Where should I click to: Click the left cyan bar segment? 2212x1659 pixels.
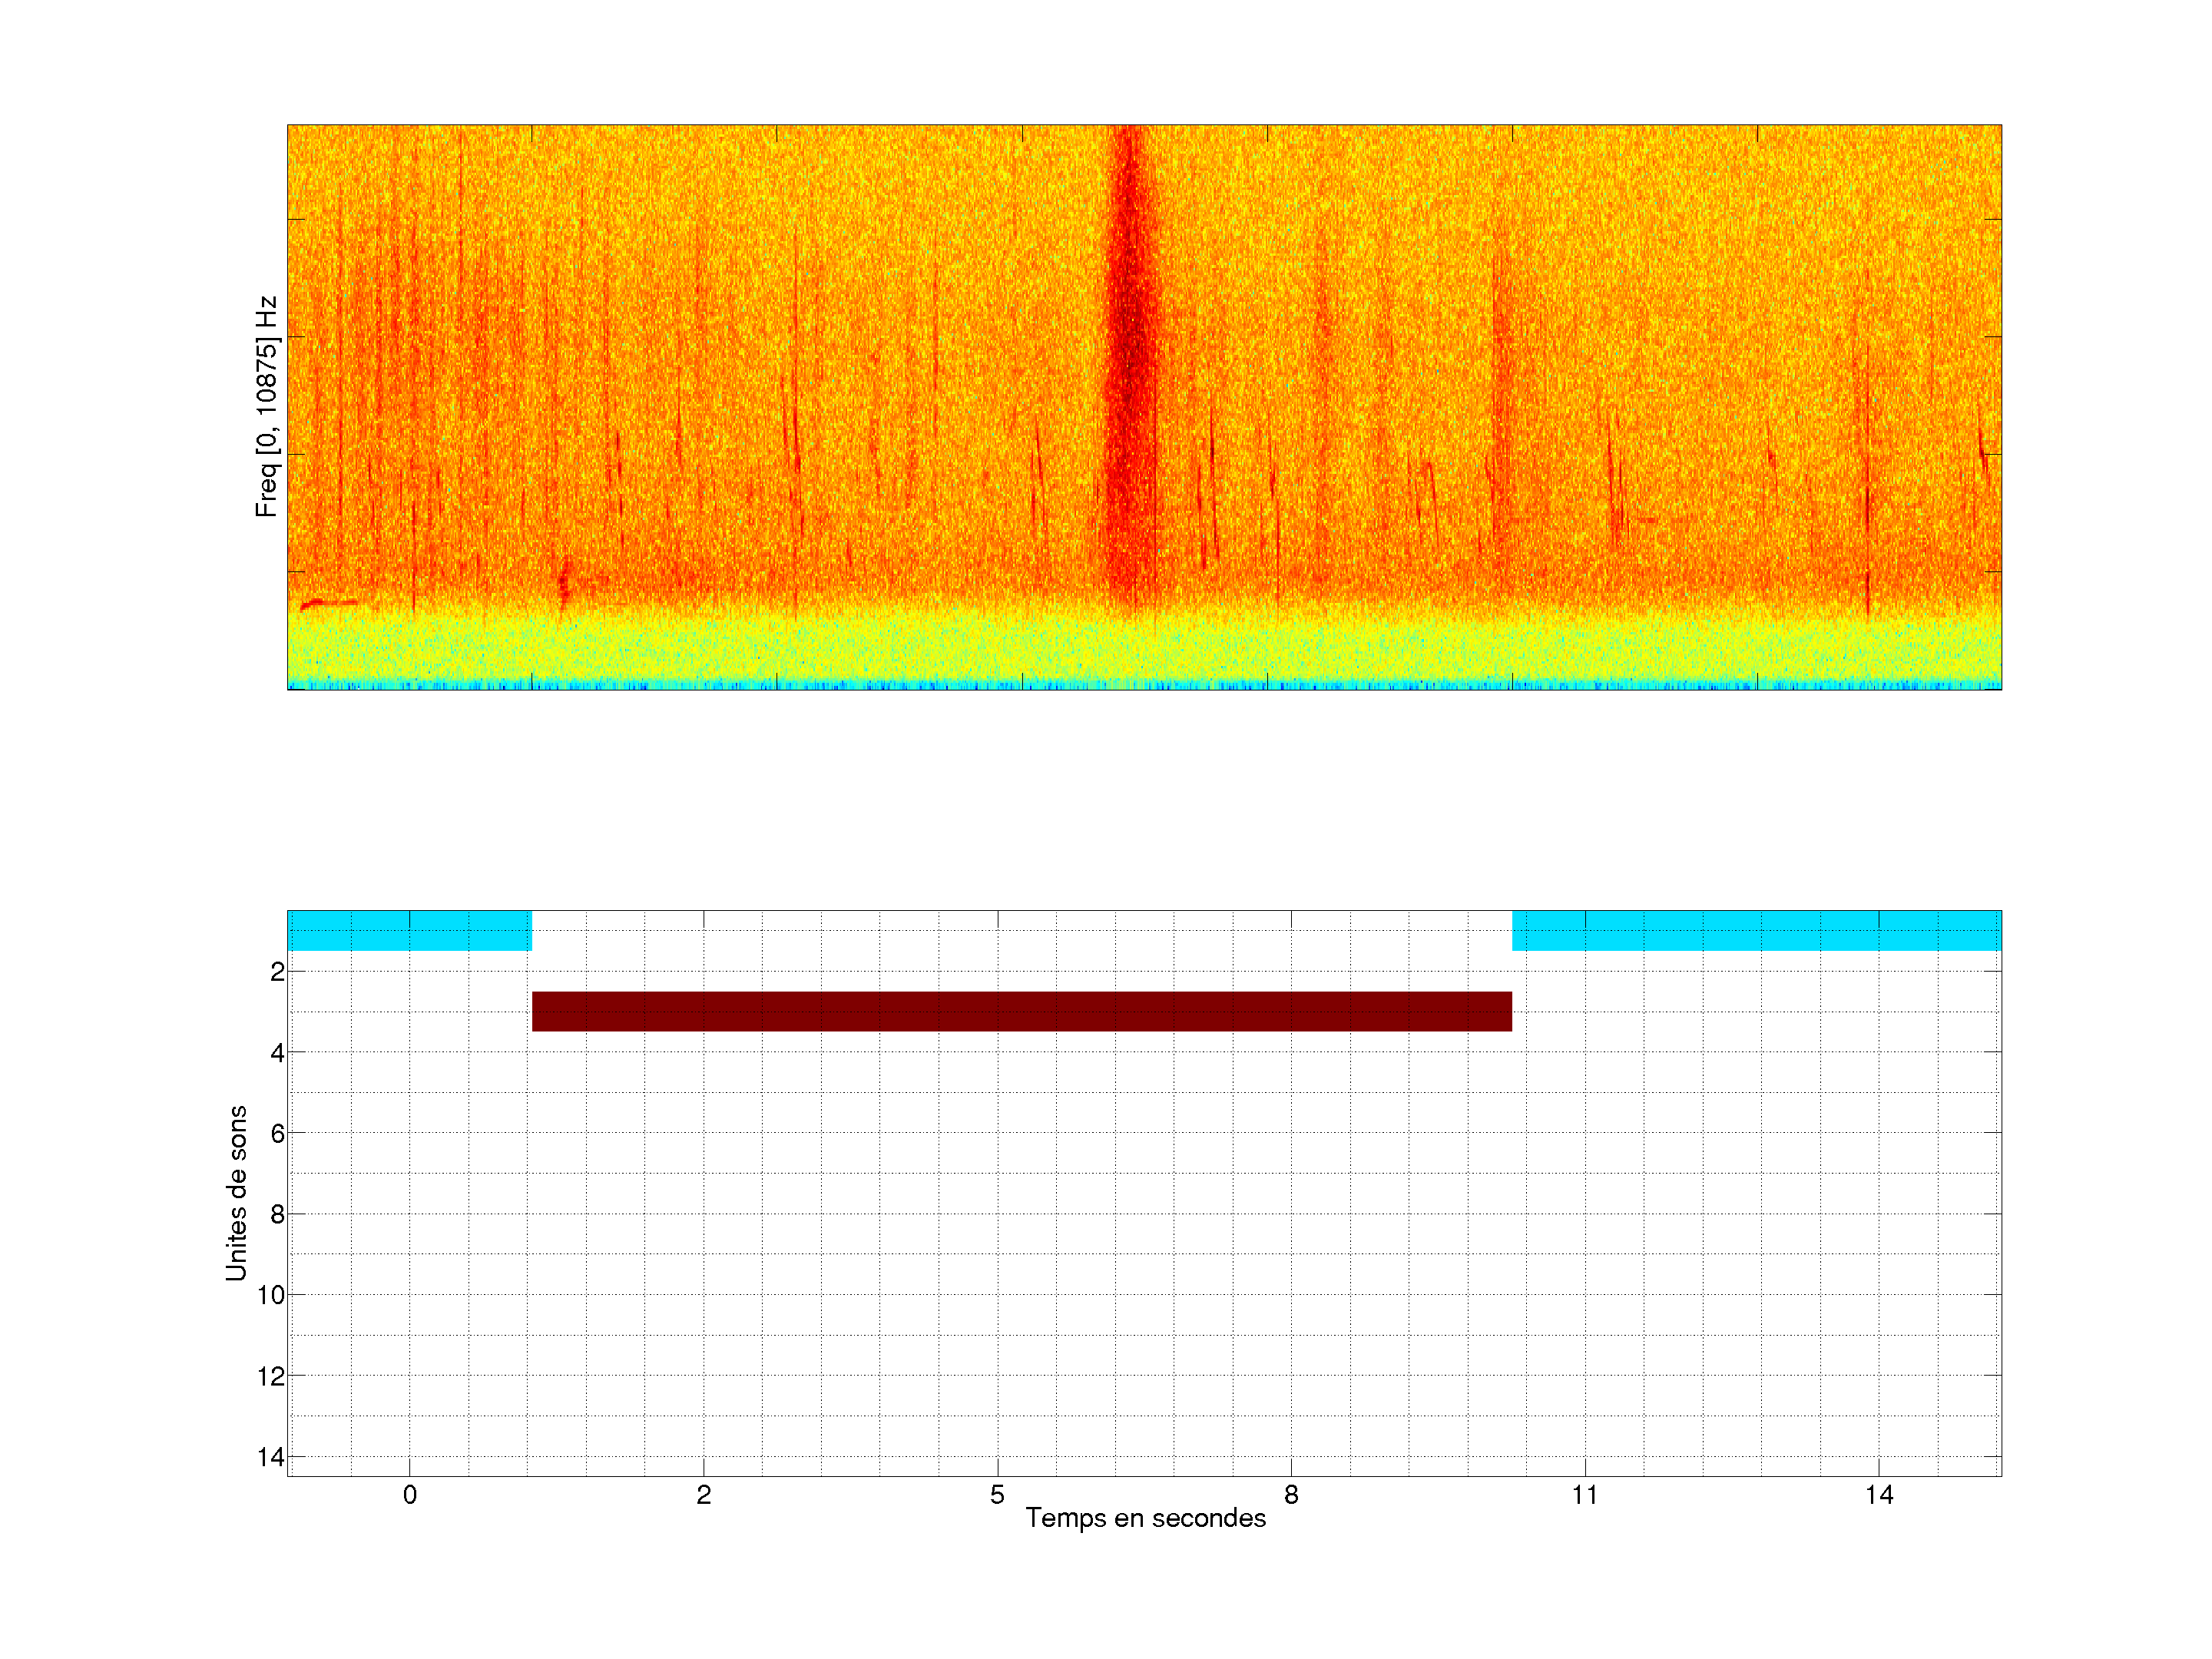409,930
